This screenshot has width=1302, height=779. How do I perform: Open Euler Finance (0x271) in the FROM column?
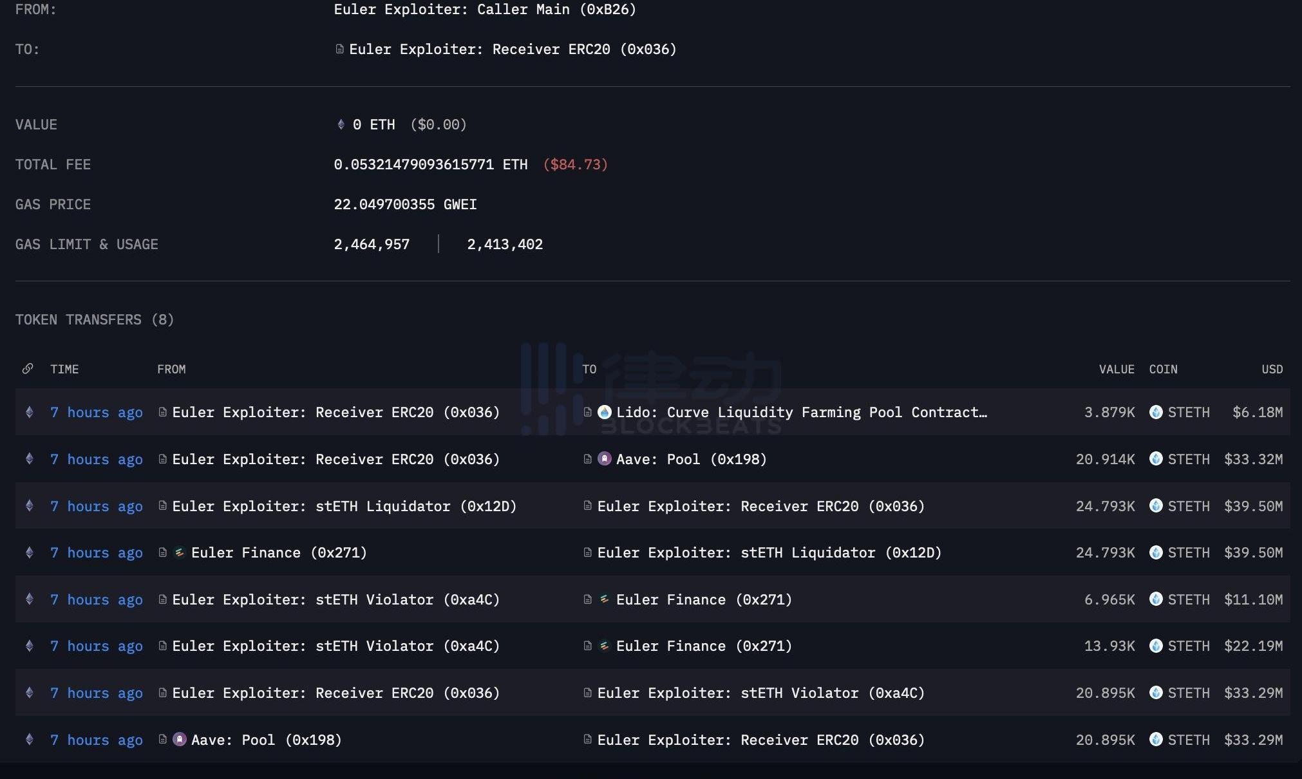[279, 552]
